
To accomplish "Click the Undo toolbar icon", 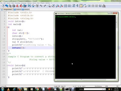I will (41, 6).
